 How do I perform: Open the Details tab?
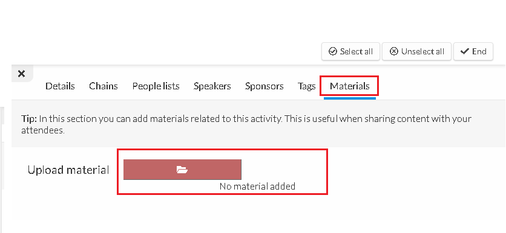point(60,86)
